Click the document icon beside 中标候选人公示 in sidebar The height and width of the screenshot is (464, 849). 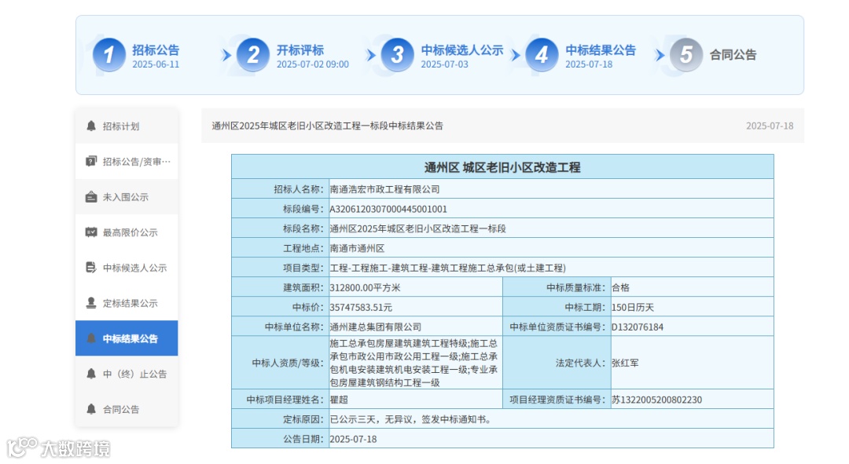(x=91, y=268)
